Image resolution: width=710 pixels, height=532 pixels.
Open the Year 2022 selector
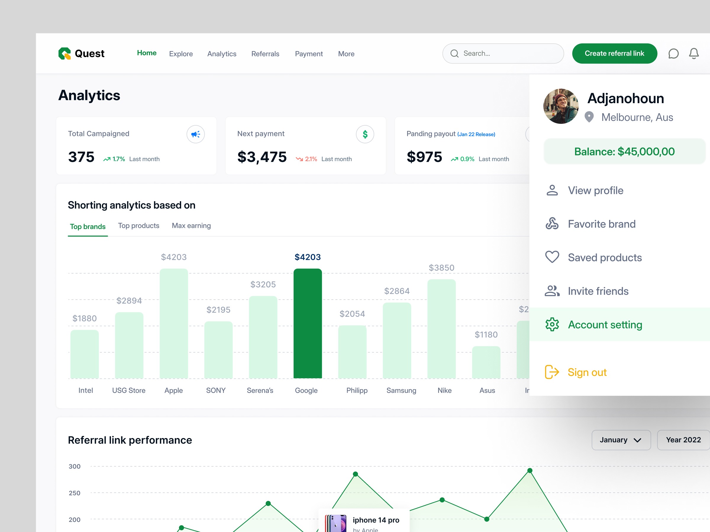tap(683, 440)
